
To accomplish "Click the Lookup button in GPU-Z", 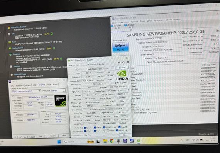I will pos(122,68).
